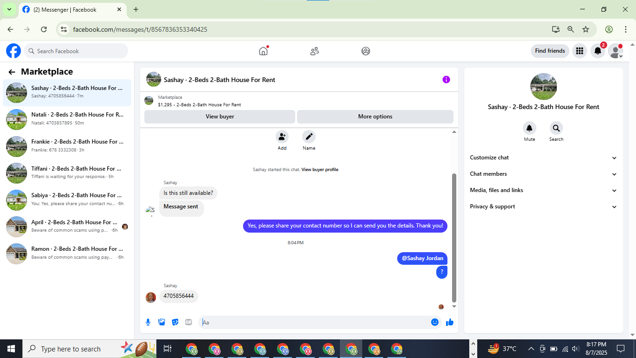
Task: Open the Ramon conversation
Action: coord(67,254)
